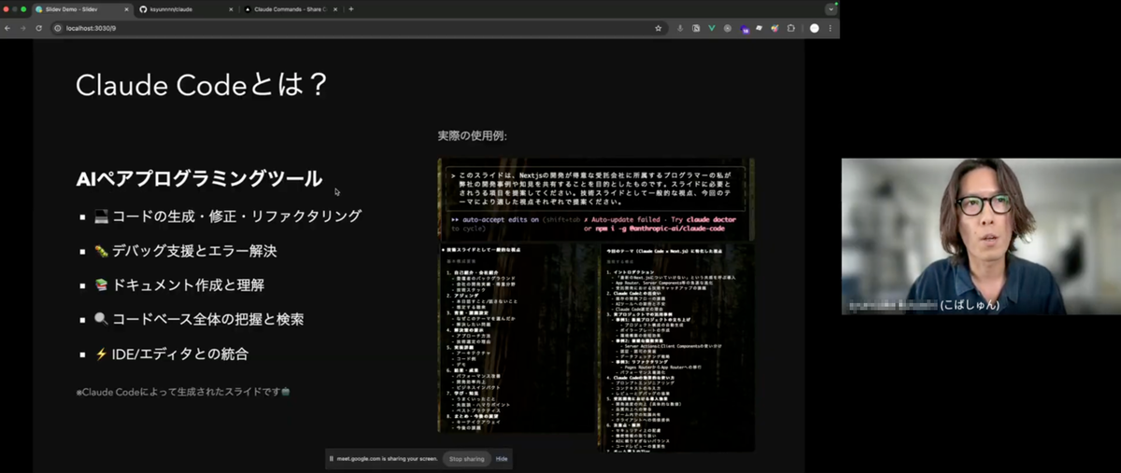Switch to the Claude Commands tab
This screenshot has height=473, width=1121.
click(291, 9)
